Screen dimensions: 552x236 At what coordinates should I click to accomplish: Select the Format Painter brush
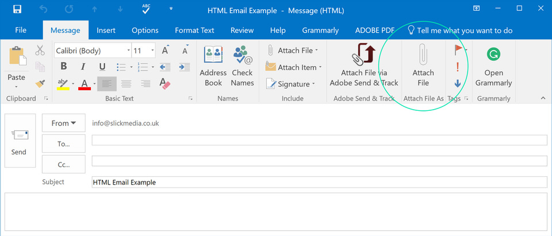coord(40,84)
